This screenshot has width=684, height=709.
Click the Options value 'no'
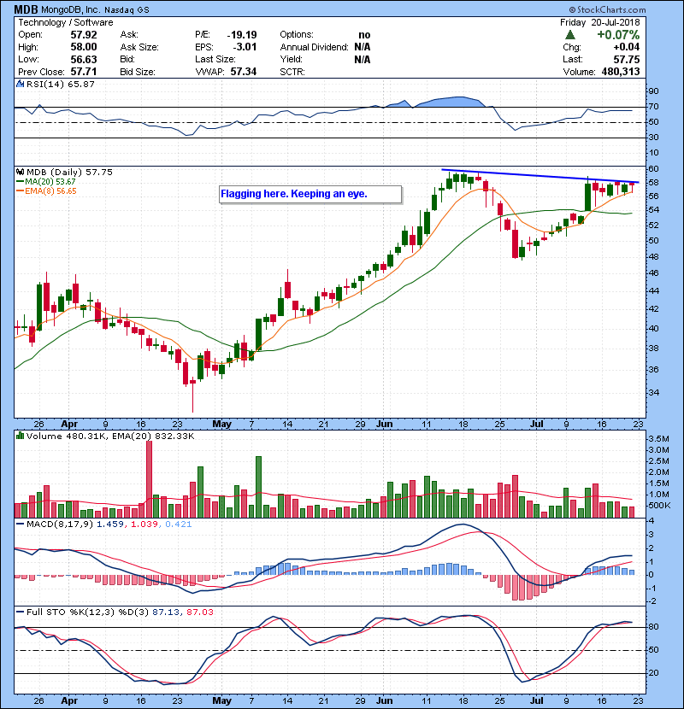pyautogui.click(x=364, y=35)
